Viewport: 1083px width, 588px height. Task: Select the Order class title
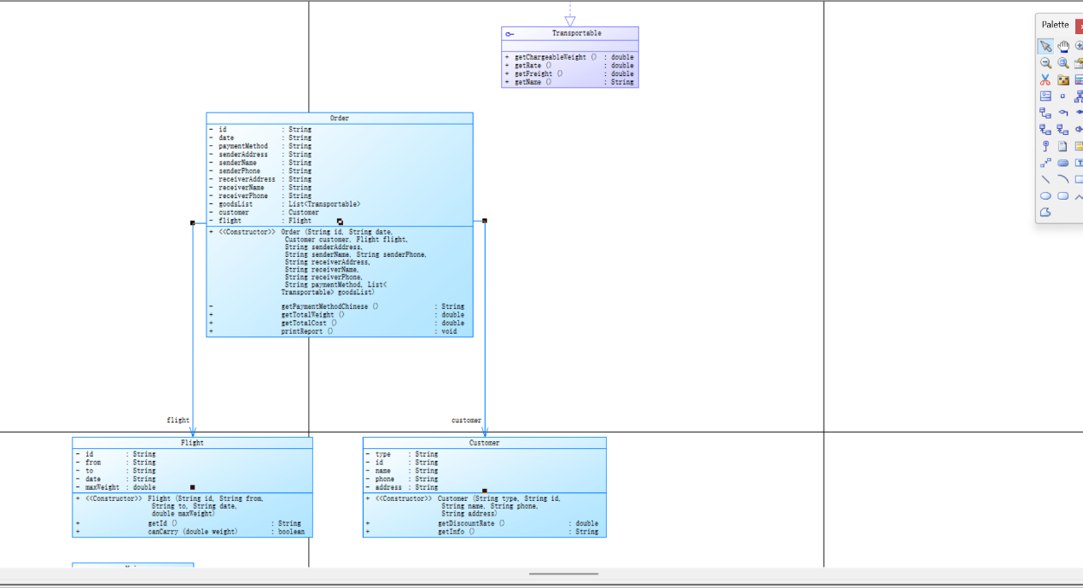(x=339, y=118)
